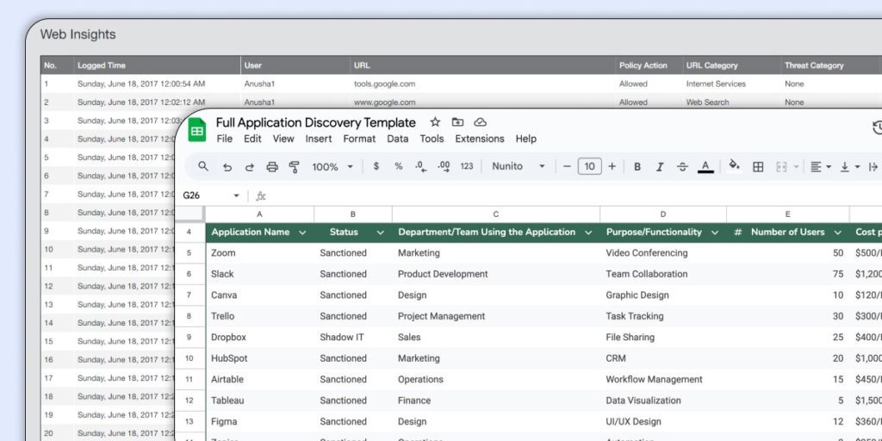This screenshot has width=882, height=441.
Task: Select the Shadow IT status cell
Action: [x=353, y=338]
